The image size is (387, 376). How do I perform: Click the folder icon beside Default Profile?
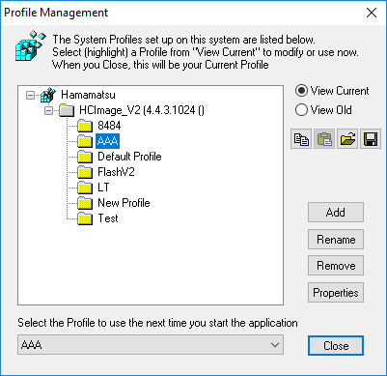[85, 157]
